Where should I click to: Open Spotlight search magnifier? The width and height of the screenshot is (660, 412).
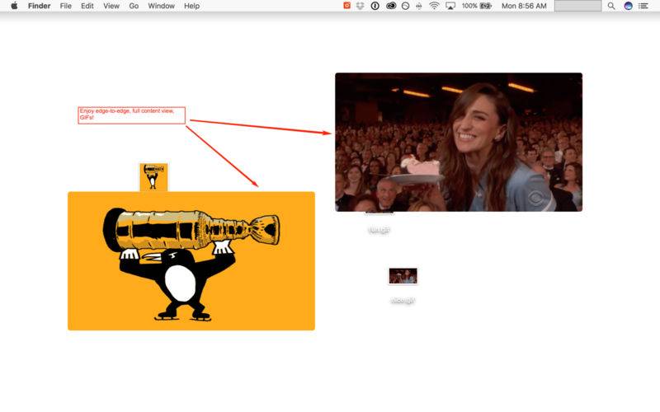(611, 6)
